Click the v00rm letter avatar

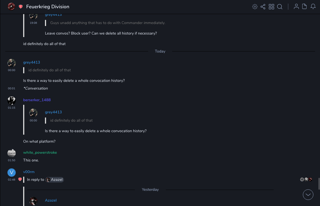[x=12, y=173]
